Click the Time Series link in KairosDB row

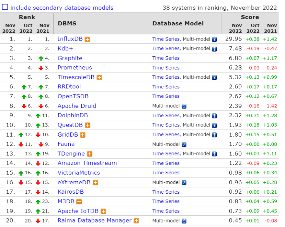tap(166, 192)
